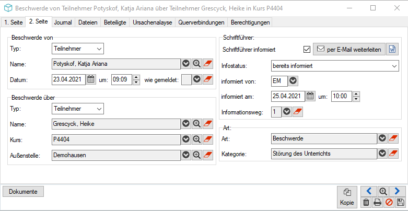Open the Journal tab
This screenshot has height=211, width=408.
63,22
